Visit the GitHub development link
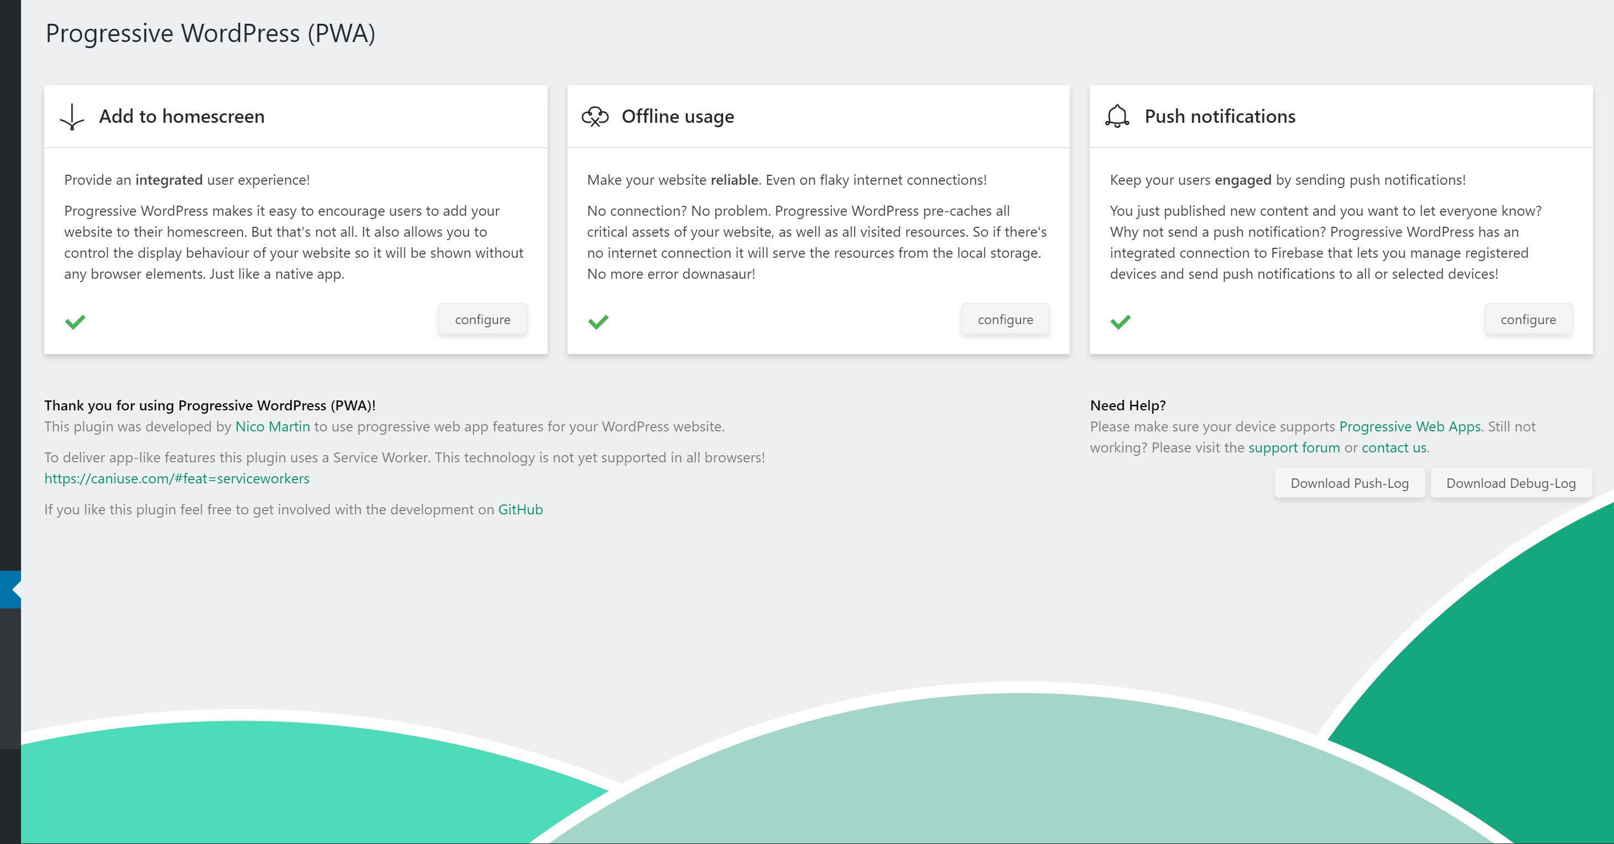 click(520, 509)
